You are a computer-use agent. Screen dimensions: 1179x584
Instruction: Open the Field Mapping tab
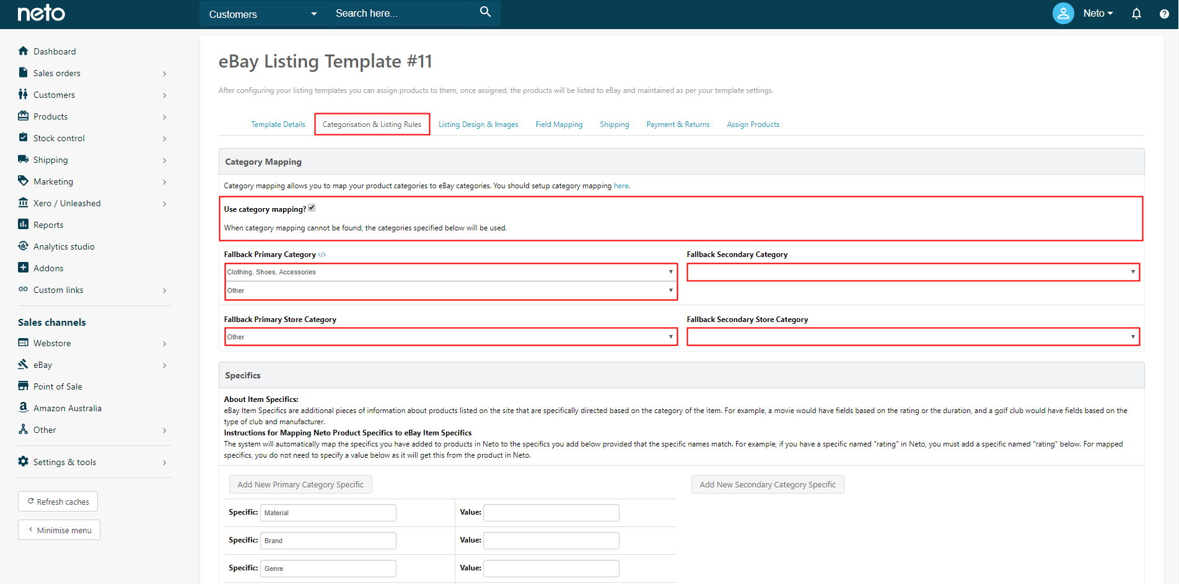pyautogui.click(x=559, y=124)
